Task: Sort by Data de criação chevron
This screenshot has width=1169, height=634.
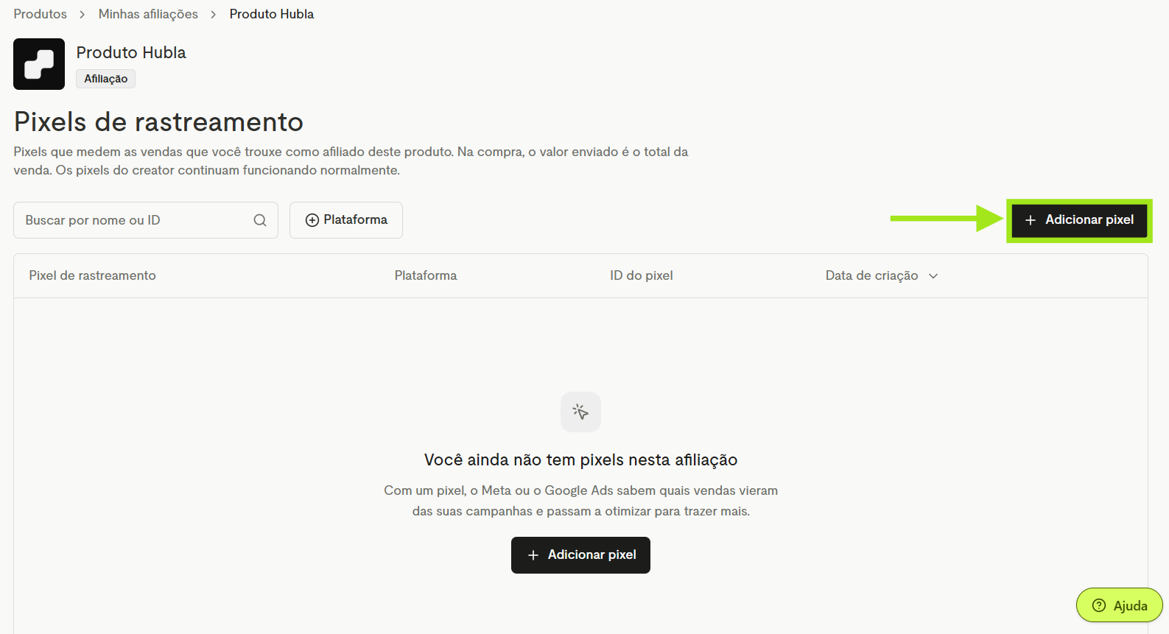Action: click(x=933, y=276)
